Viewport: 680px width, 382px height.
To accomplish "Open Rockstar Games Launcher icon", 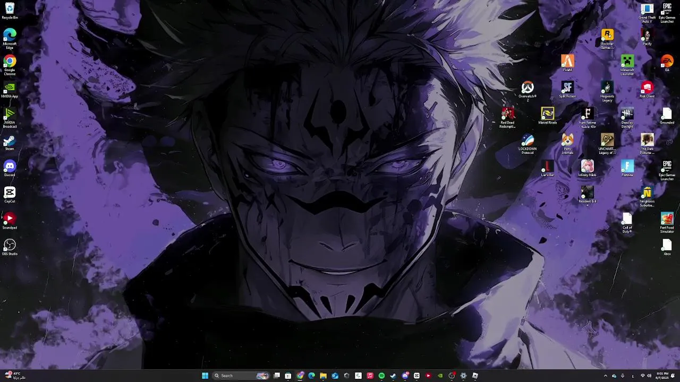I will click(607, 39).
